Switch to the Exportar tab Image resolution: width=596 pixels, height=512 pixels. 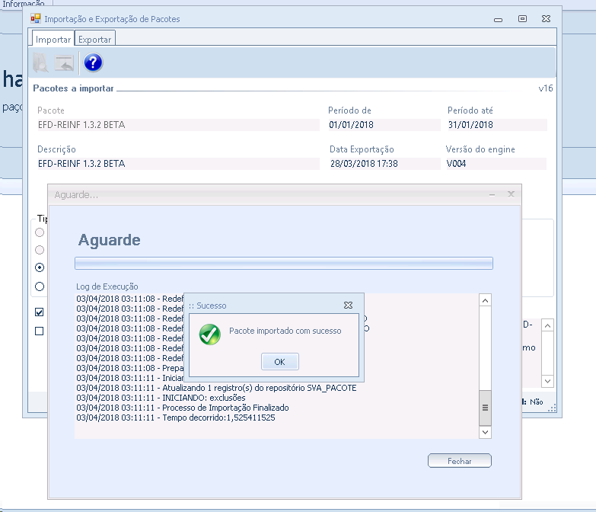(x=95, y=39)
